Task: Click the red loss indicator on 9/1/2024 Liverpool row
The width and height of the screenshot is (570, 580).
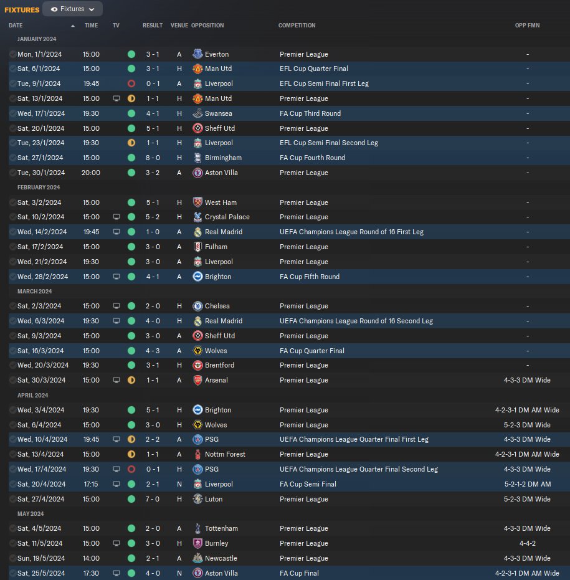Action: coord(131,83)
